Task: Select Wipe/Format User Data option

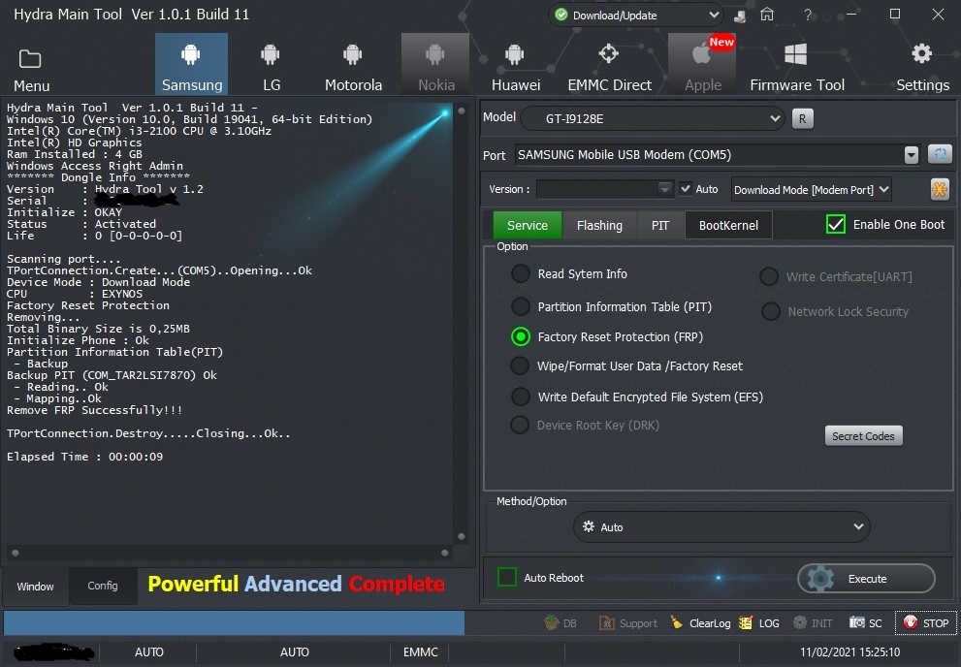Action: [521, 365]
